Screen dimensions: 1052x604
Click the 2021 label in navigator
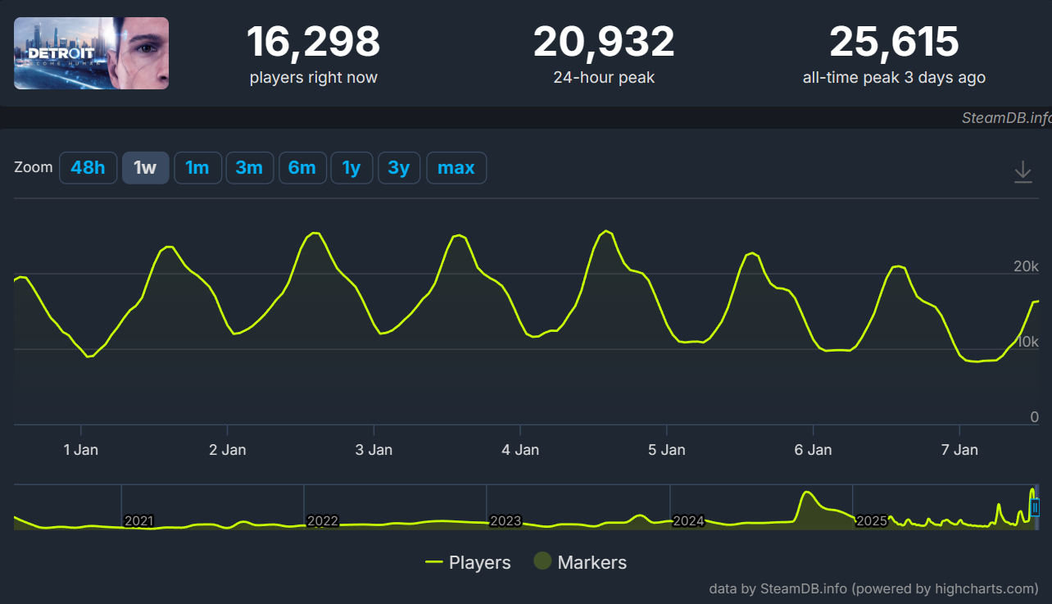point(139,520)
